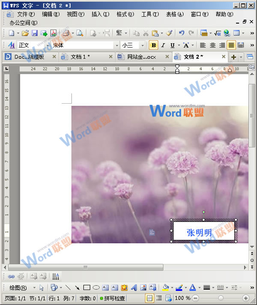
Task: Select objects pointer tool
Action: tap(42, 287)
